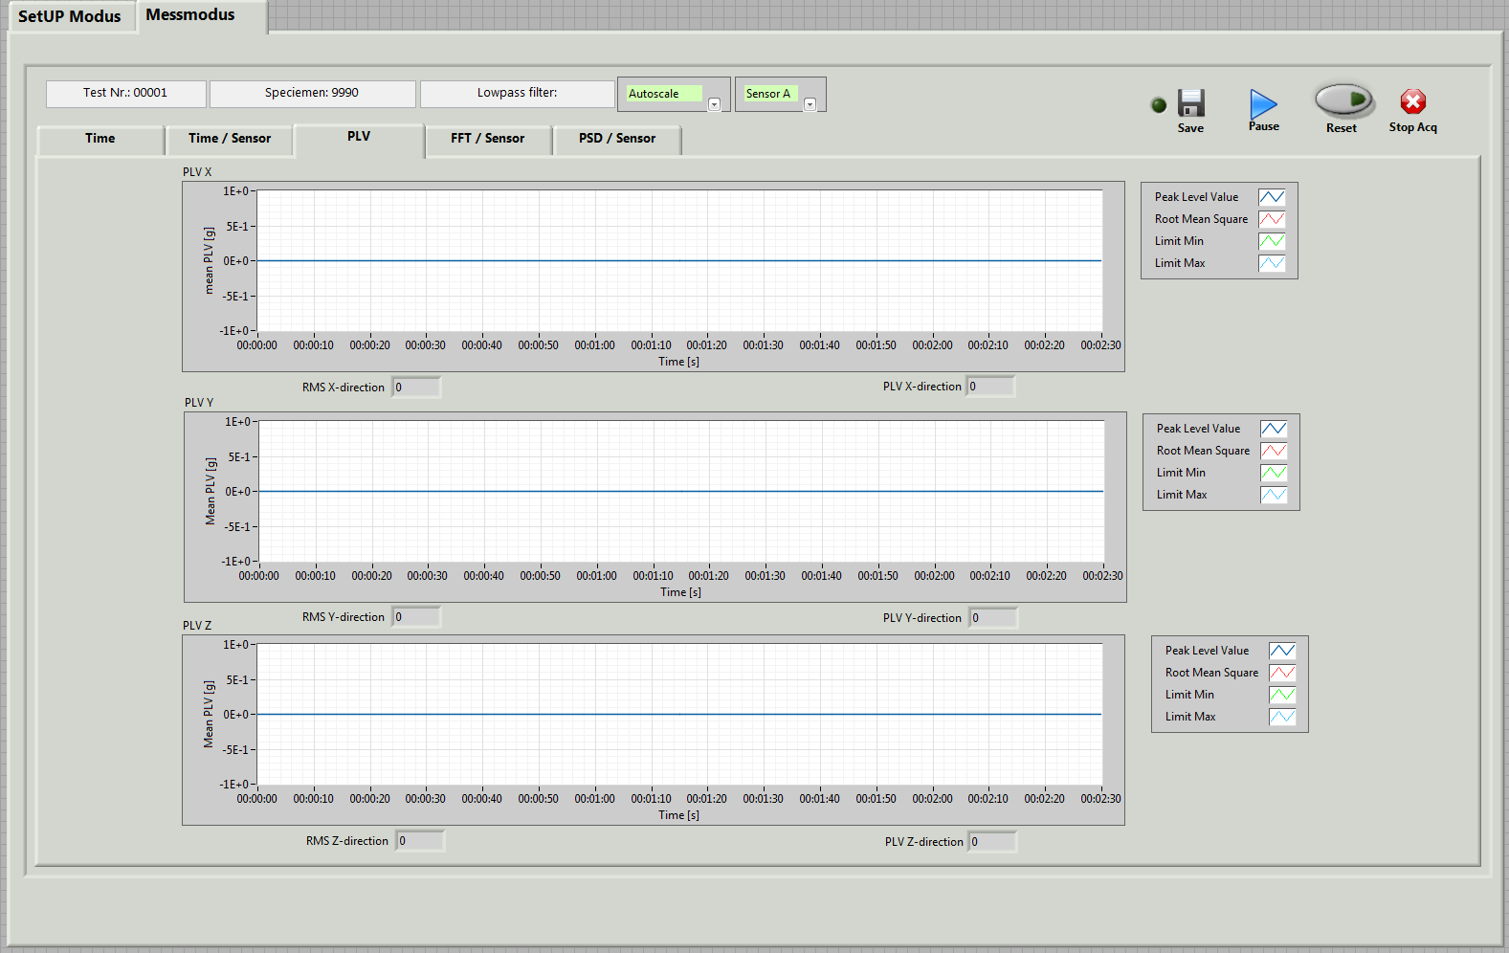Open the Autoscale dropdown arrow
This screenshot has height=953, width=1509.
pos(714,105)
